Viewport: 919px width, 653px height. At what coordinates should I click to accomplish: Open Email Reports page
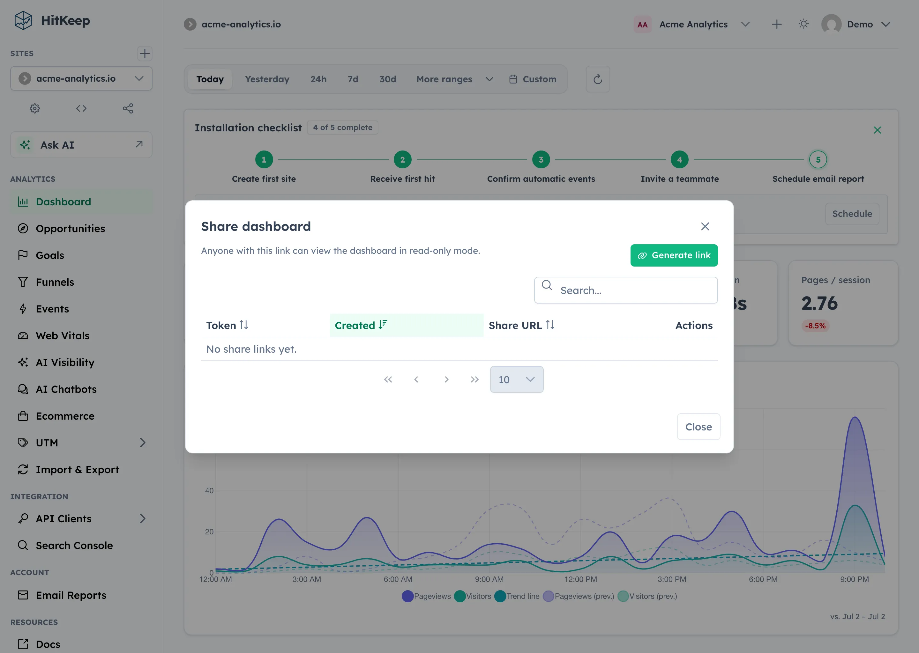click(81, 595)
